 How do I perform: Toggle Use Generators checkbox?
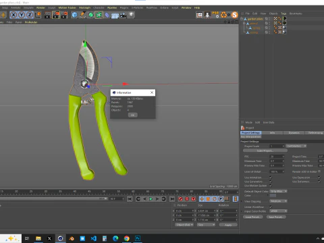[x=271, y=182]
